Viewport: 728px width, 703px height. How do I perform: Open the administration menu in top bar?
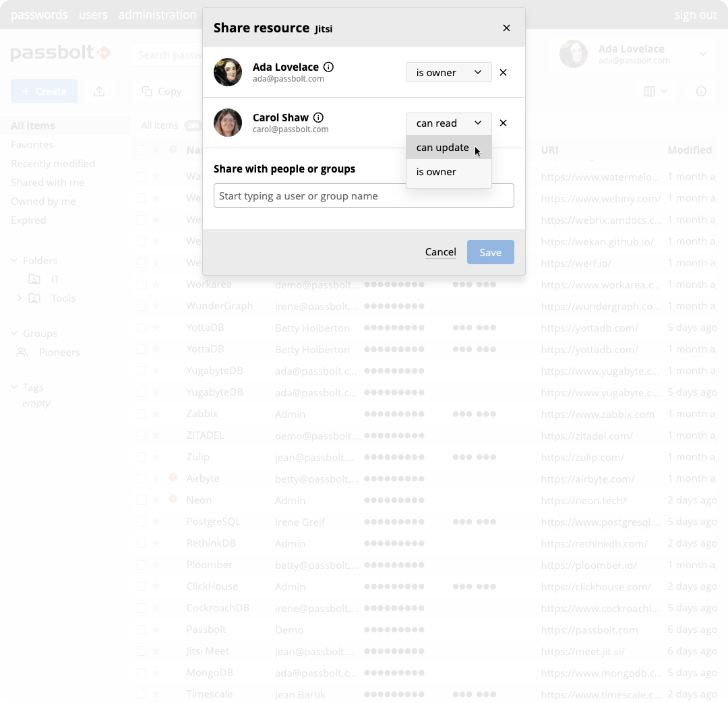(157, 14)
